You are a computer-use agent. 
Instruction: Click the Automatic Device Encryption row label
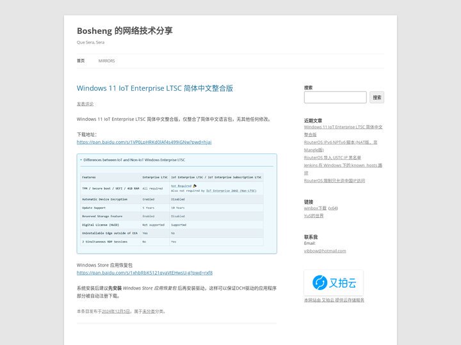(x=104, y=199)
